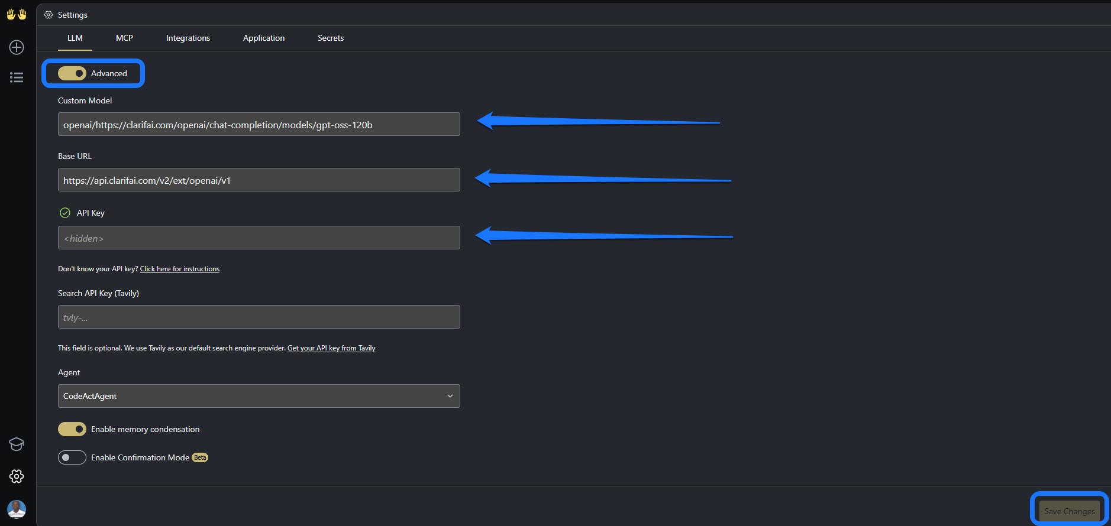Click into the API Key hidden field
This screenshot has height=526, width=1111.
259,238
